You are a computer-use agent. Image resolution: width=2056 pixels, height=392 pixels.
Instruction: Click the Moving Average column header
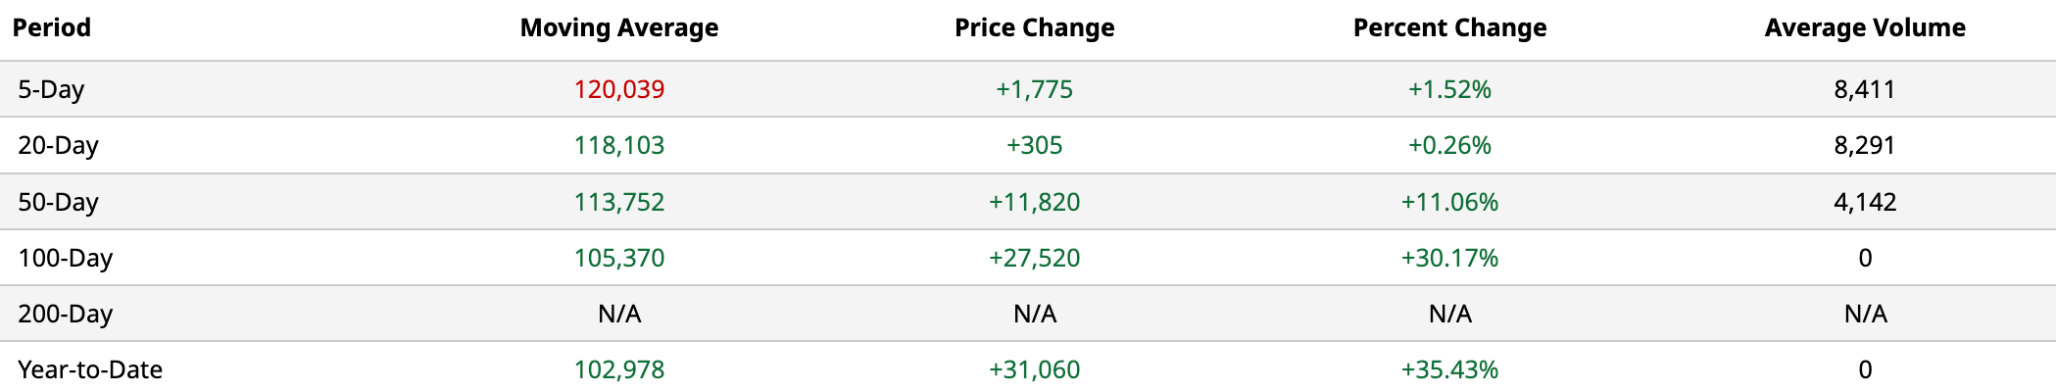click(x=618, y=27)
